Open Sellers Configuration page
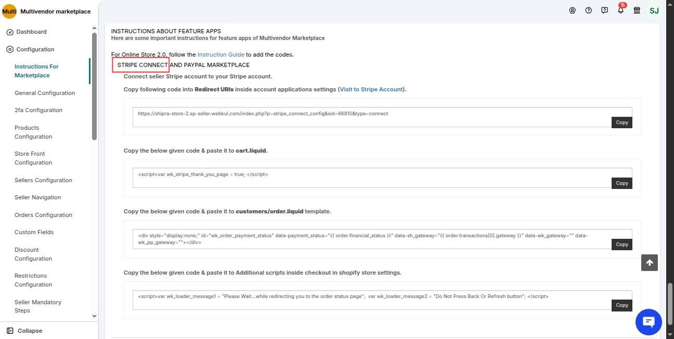The image size is (674, 339). pyautogui.click(x=43, y=180)
